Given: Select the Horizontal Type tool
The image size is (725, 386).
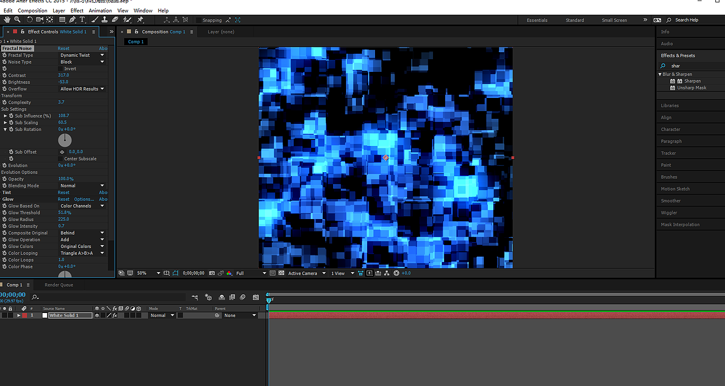Looking at the screenshot, I should pos(82,20).
